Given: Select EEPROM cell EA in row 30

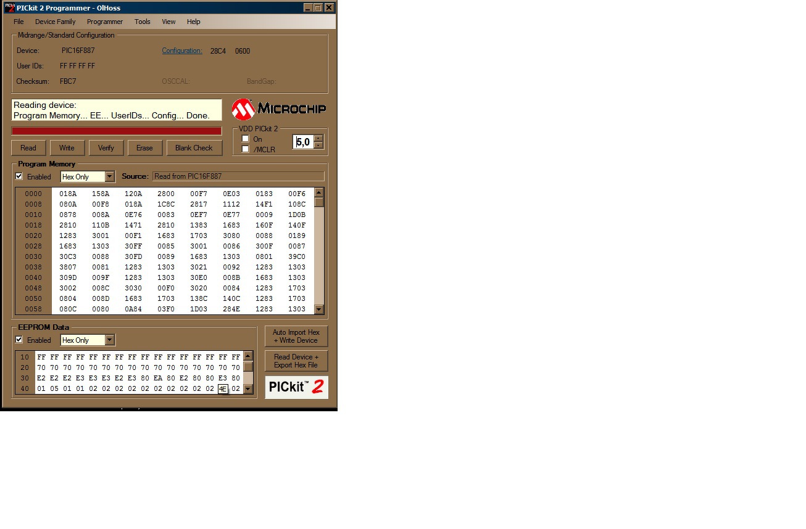Looking at the screenshot, I should pyautogui.click(x=158, y=378).
